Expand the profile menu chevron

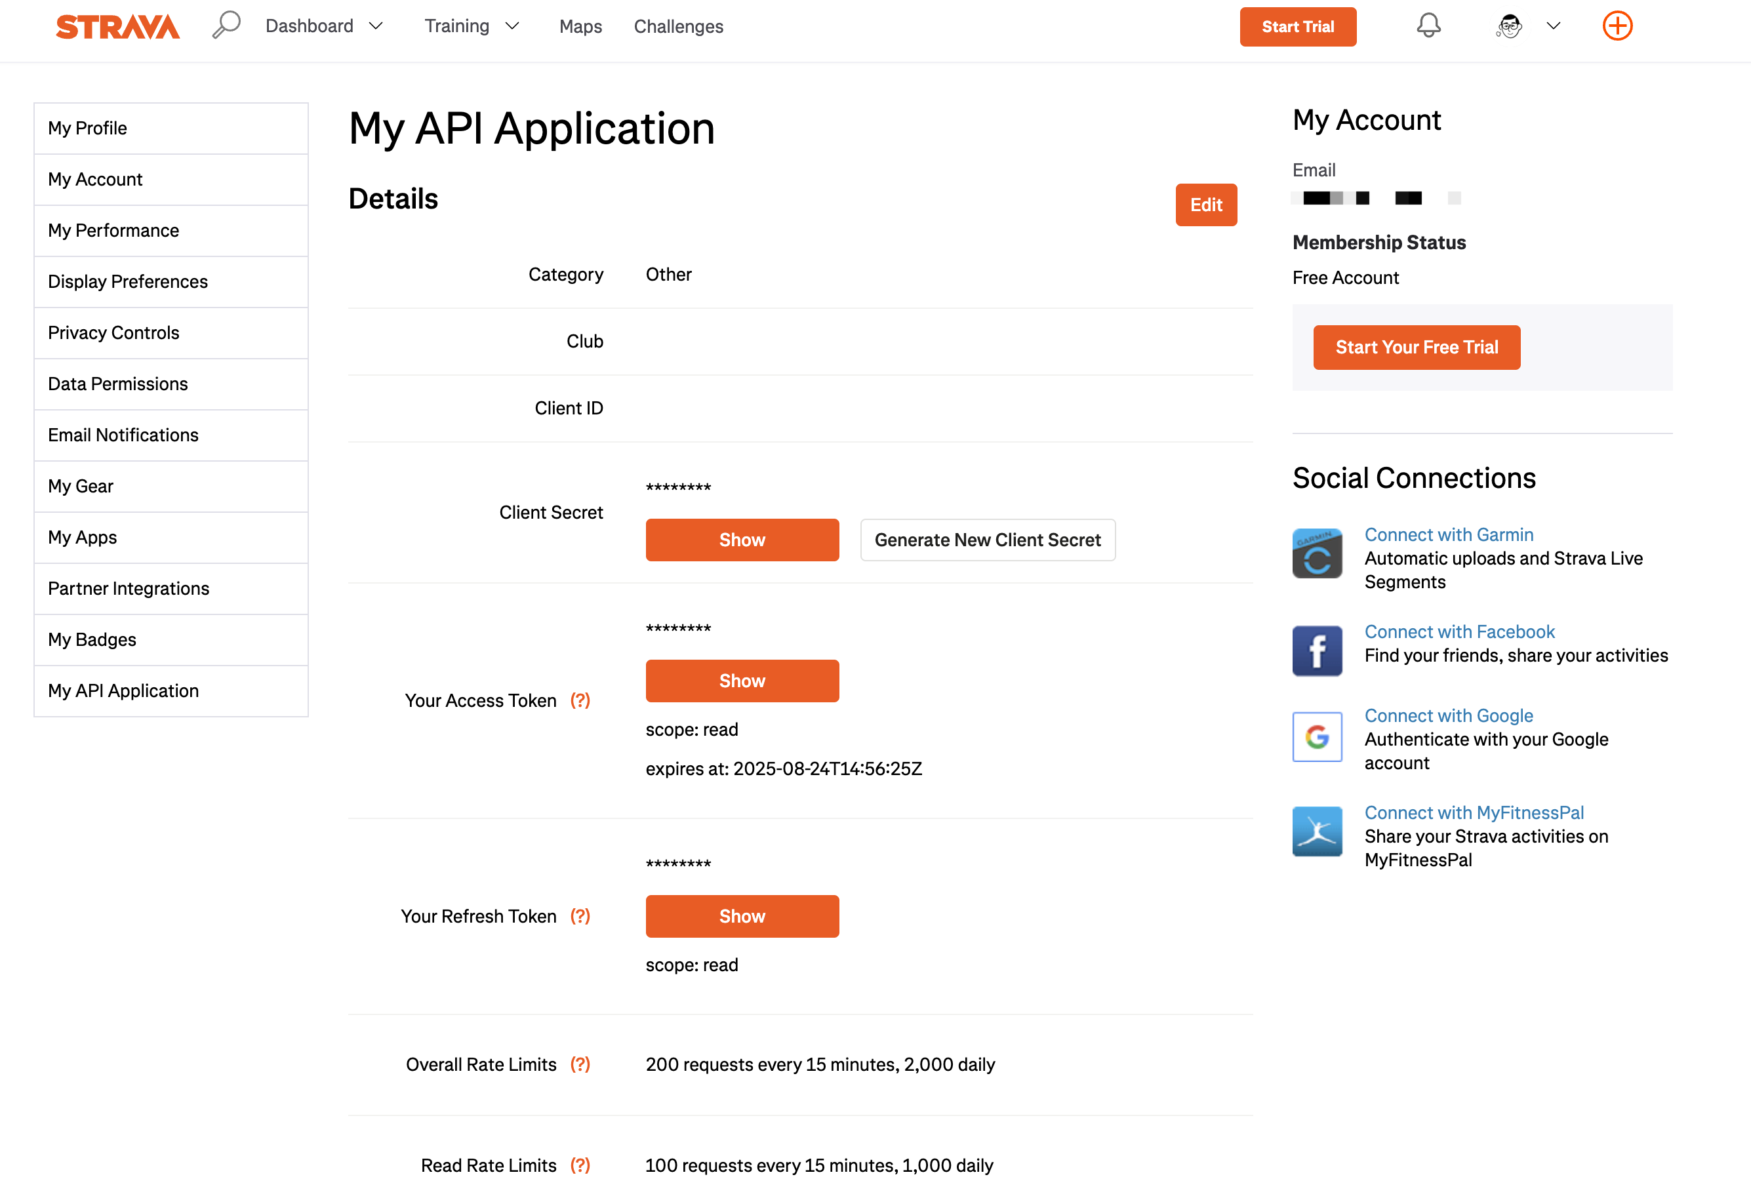click(1553, 26)
